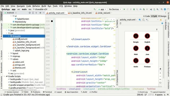This screenshot has height=96, width=170.
Task: Click the warning triangle in design toolbar
Action: pos(161,20)
